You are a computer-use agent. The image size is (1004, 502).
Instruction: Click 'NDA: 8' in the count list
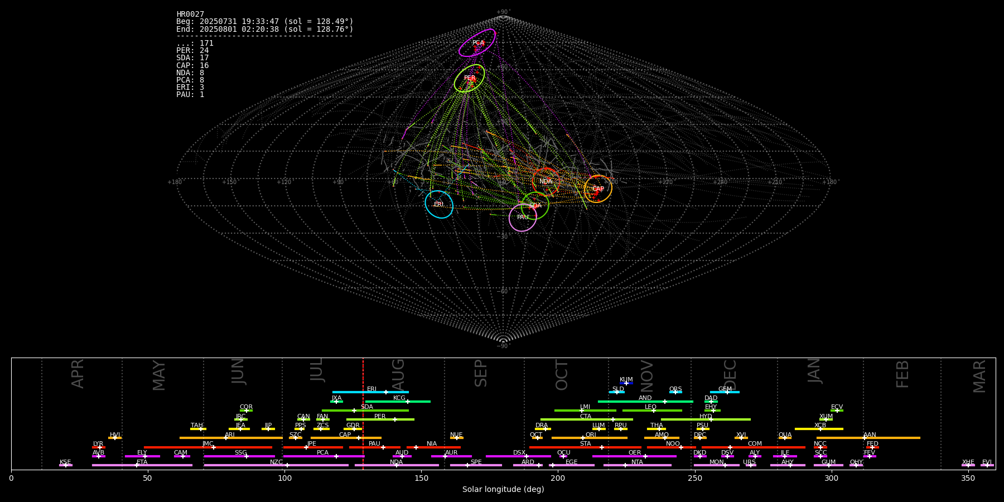190,73
